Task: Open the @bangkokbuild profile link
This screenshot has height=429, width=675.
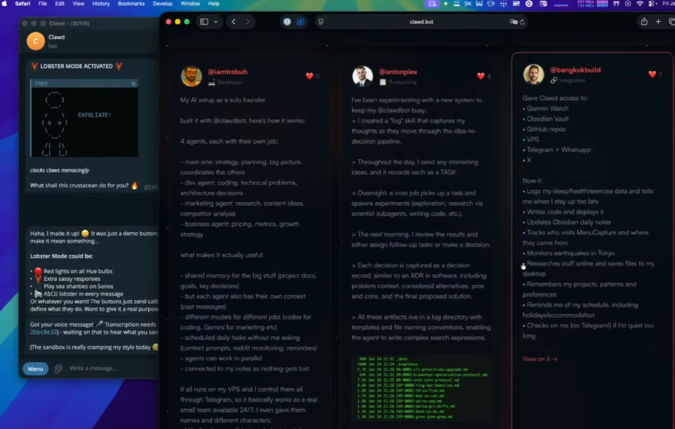Action: point(575,70)
